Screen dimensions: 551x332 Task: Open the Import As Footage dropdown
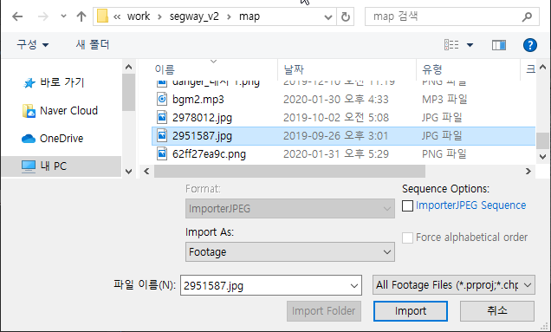290,251
